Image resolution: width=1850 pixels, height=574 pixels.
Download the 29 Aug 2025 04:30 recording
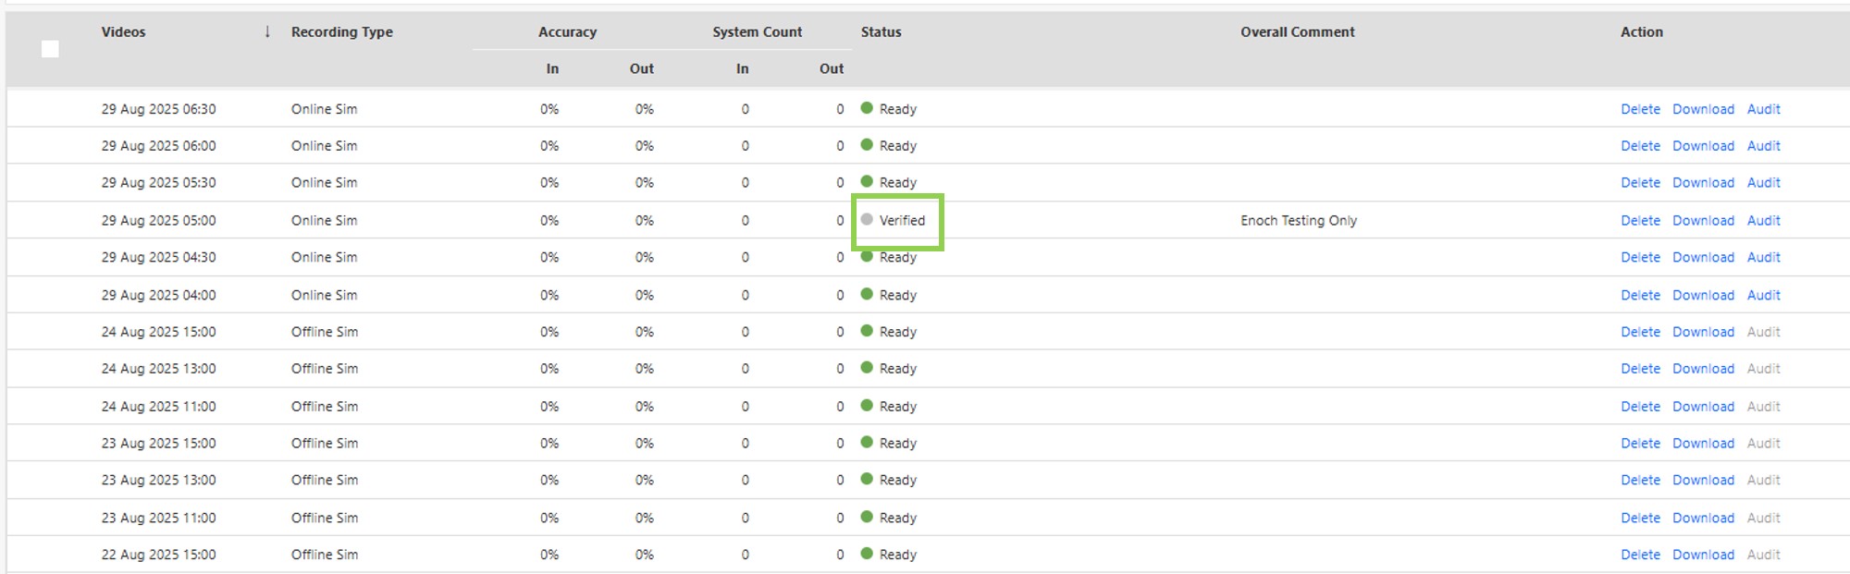(x=1703, y=258)
